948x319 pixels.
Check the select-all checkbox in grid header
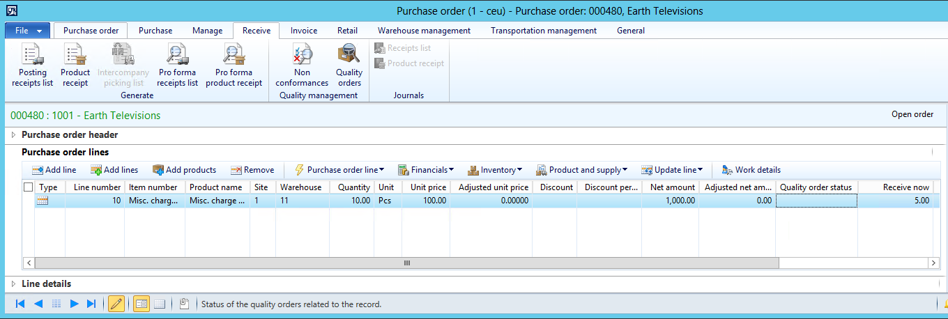(28, 187)
